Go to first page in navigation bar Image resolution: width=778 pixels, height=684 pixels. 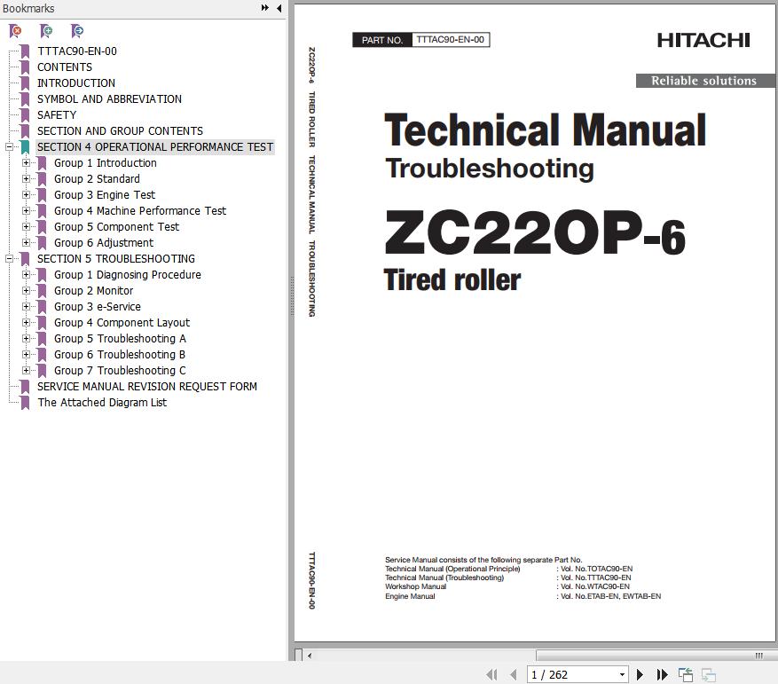(492, 674)
